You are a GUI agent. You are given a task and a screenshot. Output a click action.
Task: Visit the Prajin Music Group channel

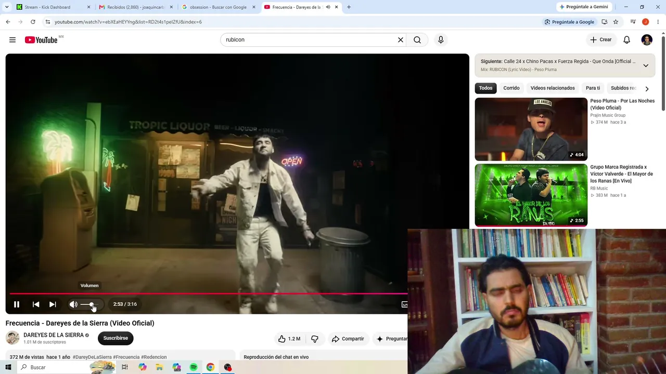(x=608, y=115)
